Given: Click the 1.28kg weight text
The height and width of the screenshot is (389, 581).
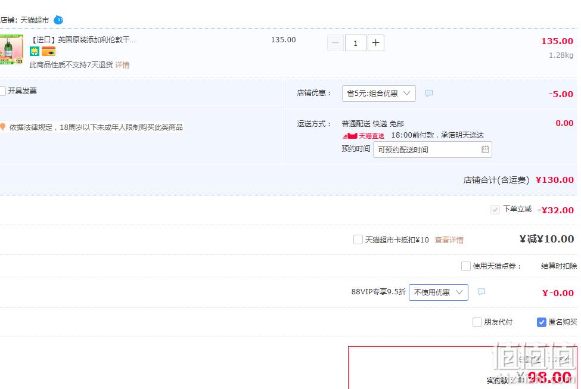Looking at the screenshot, I should click(x=561, y=55).
